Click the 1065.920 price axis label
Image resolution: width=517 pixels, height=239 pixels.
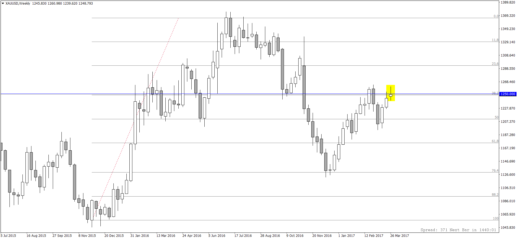pos(508,214)
